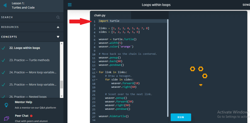Click line number 27 in gutter
250x123 pixels.
94,117
